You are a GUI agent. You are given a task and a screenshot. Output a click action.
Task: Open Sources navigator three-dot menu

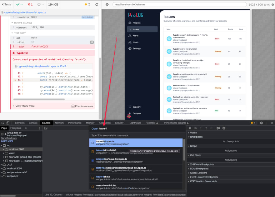pyautogui.click(x=39, y=128)
